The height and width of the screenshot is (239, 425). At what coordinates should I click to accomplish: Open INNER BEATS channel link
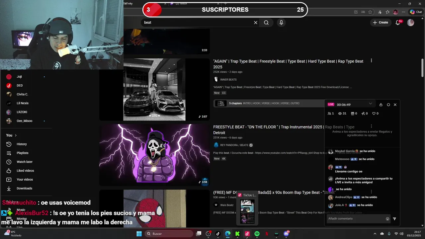tap(228, 80)
